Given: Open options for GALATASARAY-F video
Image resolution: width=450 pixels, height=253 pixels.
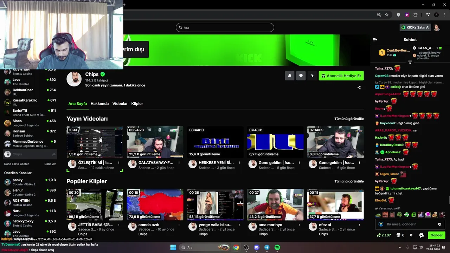Looking at the screenshot, I should point(179,163).
